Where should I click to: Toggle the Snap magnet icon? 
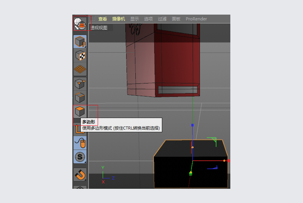point(80,175)
